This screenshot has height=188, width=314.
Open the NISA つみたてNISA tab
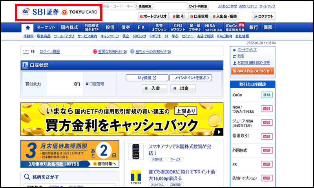tap(213, 27)
